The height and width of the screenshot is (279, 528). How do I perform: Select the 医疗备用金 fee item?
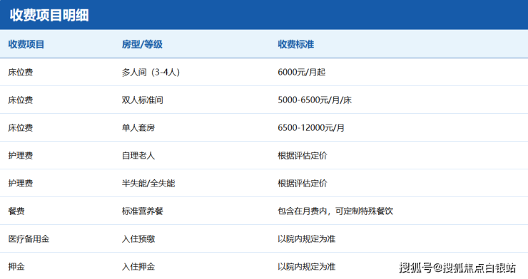pos(29,239)
